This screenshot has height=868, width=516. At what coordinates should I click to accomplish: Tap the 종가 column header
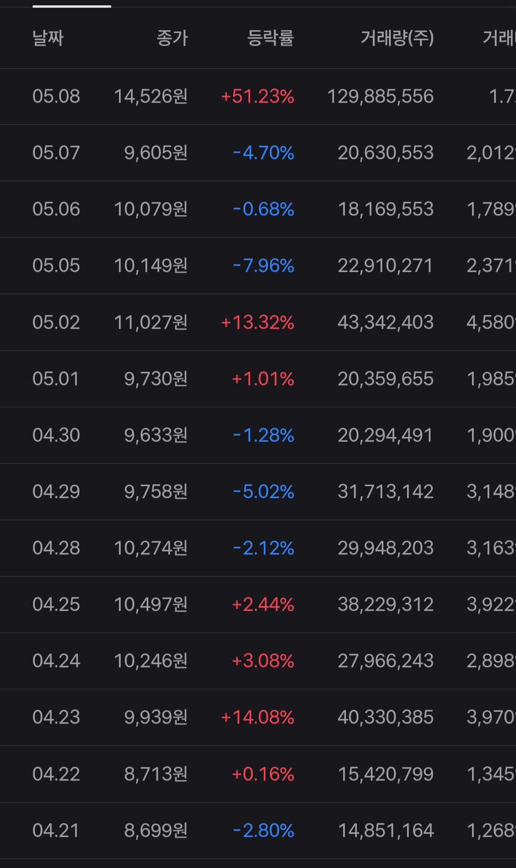(x=172, y=38)
